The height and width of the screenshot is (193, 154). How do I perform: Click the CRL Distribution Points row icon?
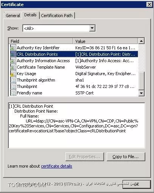(x=13, y=54)
